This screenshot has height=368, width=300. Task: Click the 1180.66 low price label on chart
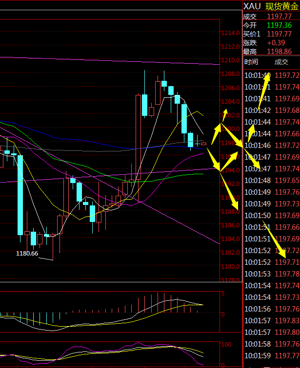pos(27,253)
